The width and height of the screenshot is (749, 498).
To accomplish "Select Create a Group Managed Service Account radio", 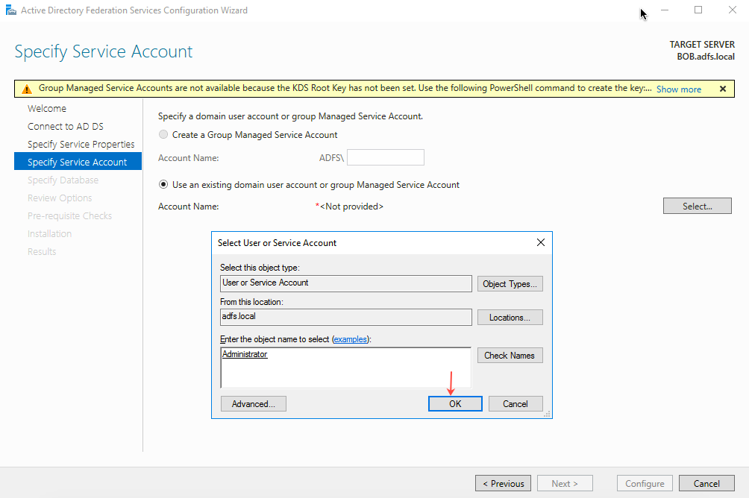I will (163, 135).
